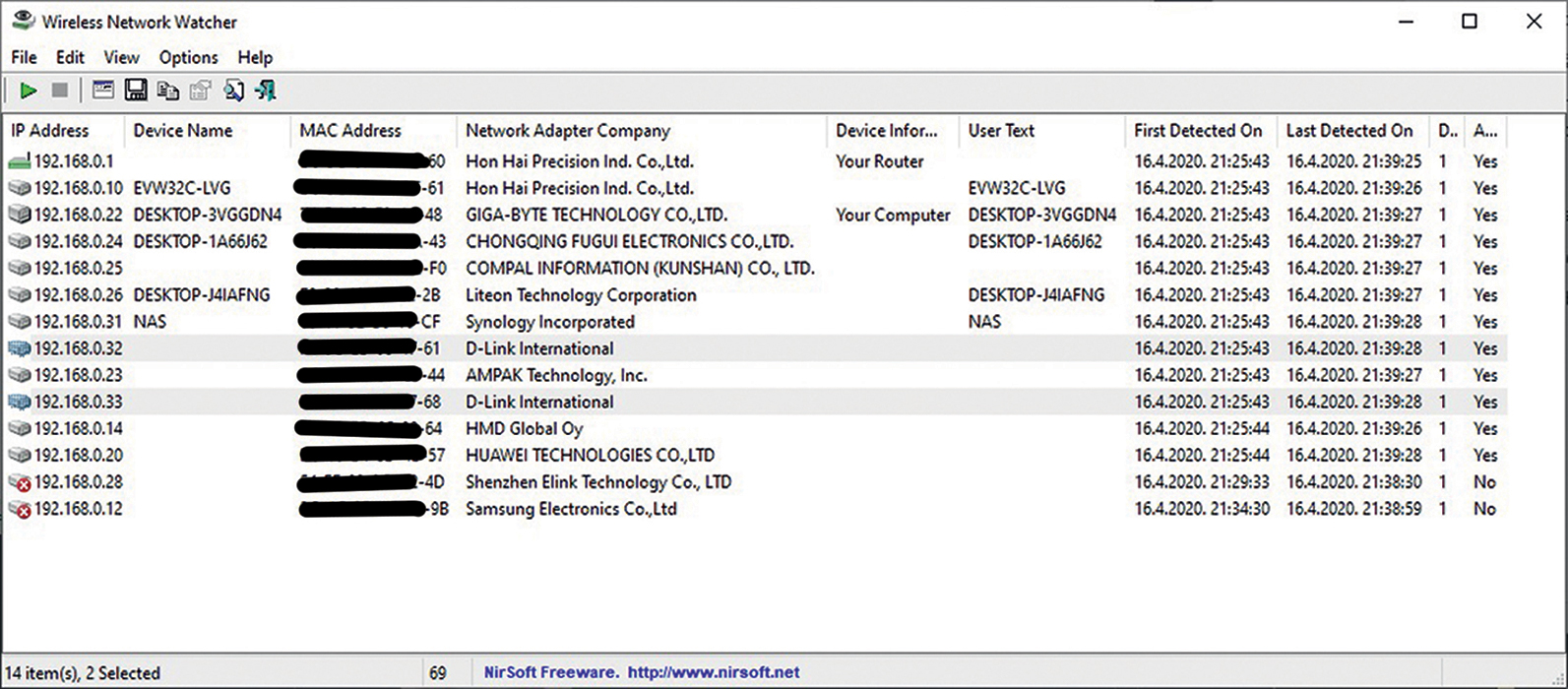Click the No active value for 192.168.0.28
This screenshot has height=689, width=1568.
tap(1484, 482)
